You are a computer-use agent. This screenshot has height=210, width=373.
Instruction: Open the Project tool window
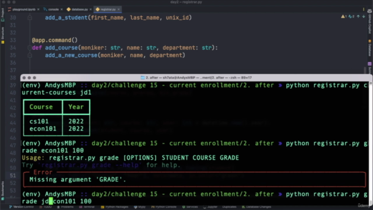pos(2,15)
